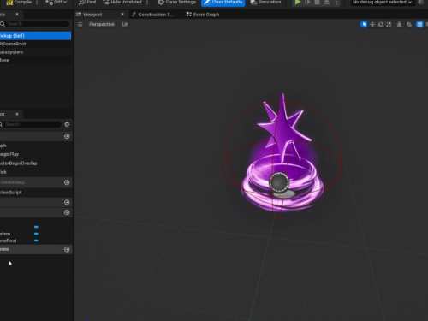Select the DefaultSceneRoot component in the tree
This screenshot has width=428, height=321.
coord(13,44)
